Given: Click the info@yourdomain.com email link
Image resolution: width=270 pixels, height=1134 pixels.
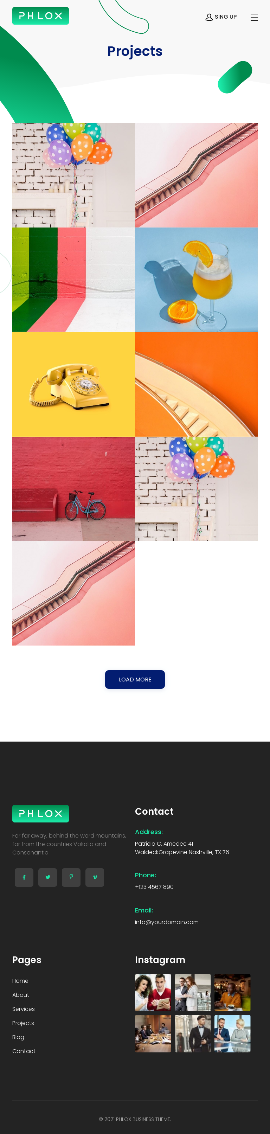Looking at the screenshot, I should (x=167, y=921).
